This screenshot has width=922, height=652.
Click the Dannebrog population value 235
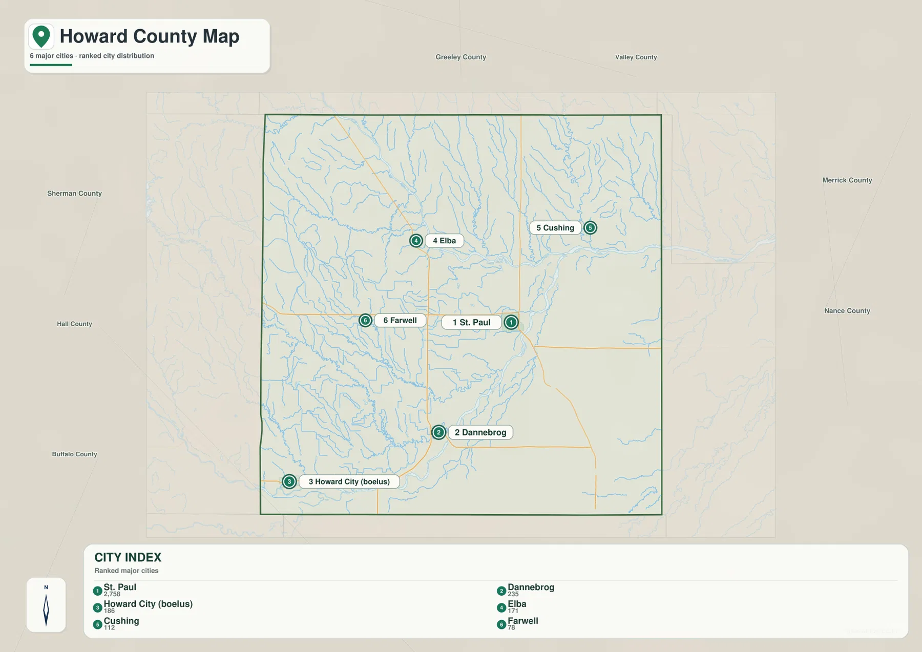[513, 594]
